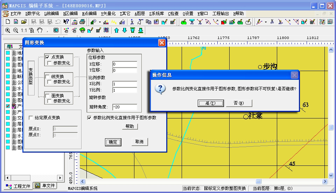Screen dimensions: 336x193
Task: Click the new blank file icon
Action: [8, 22]
